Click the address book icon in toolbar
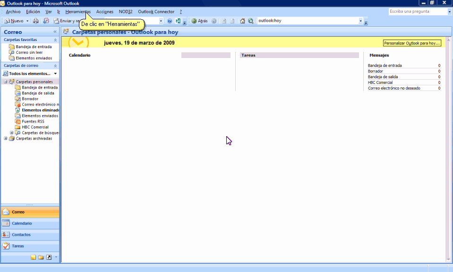The width and height of the screenshot is (453, 272). 46,21
